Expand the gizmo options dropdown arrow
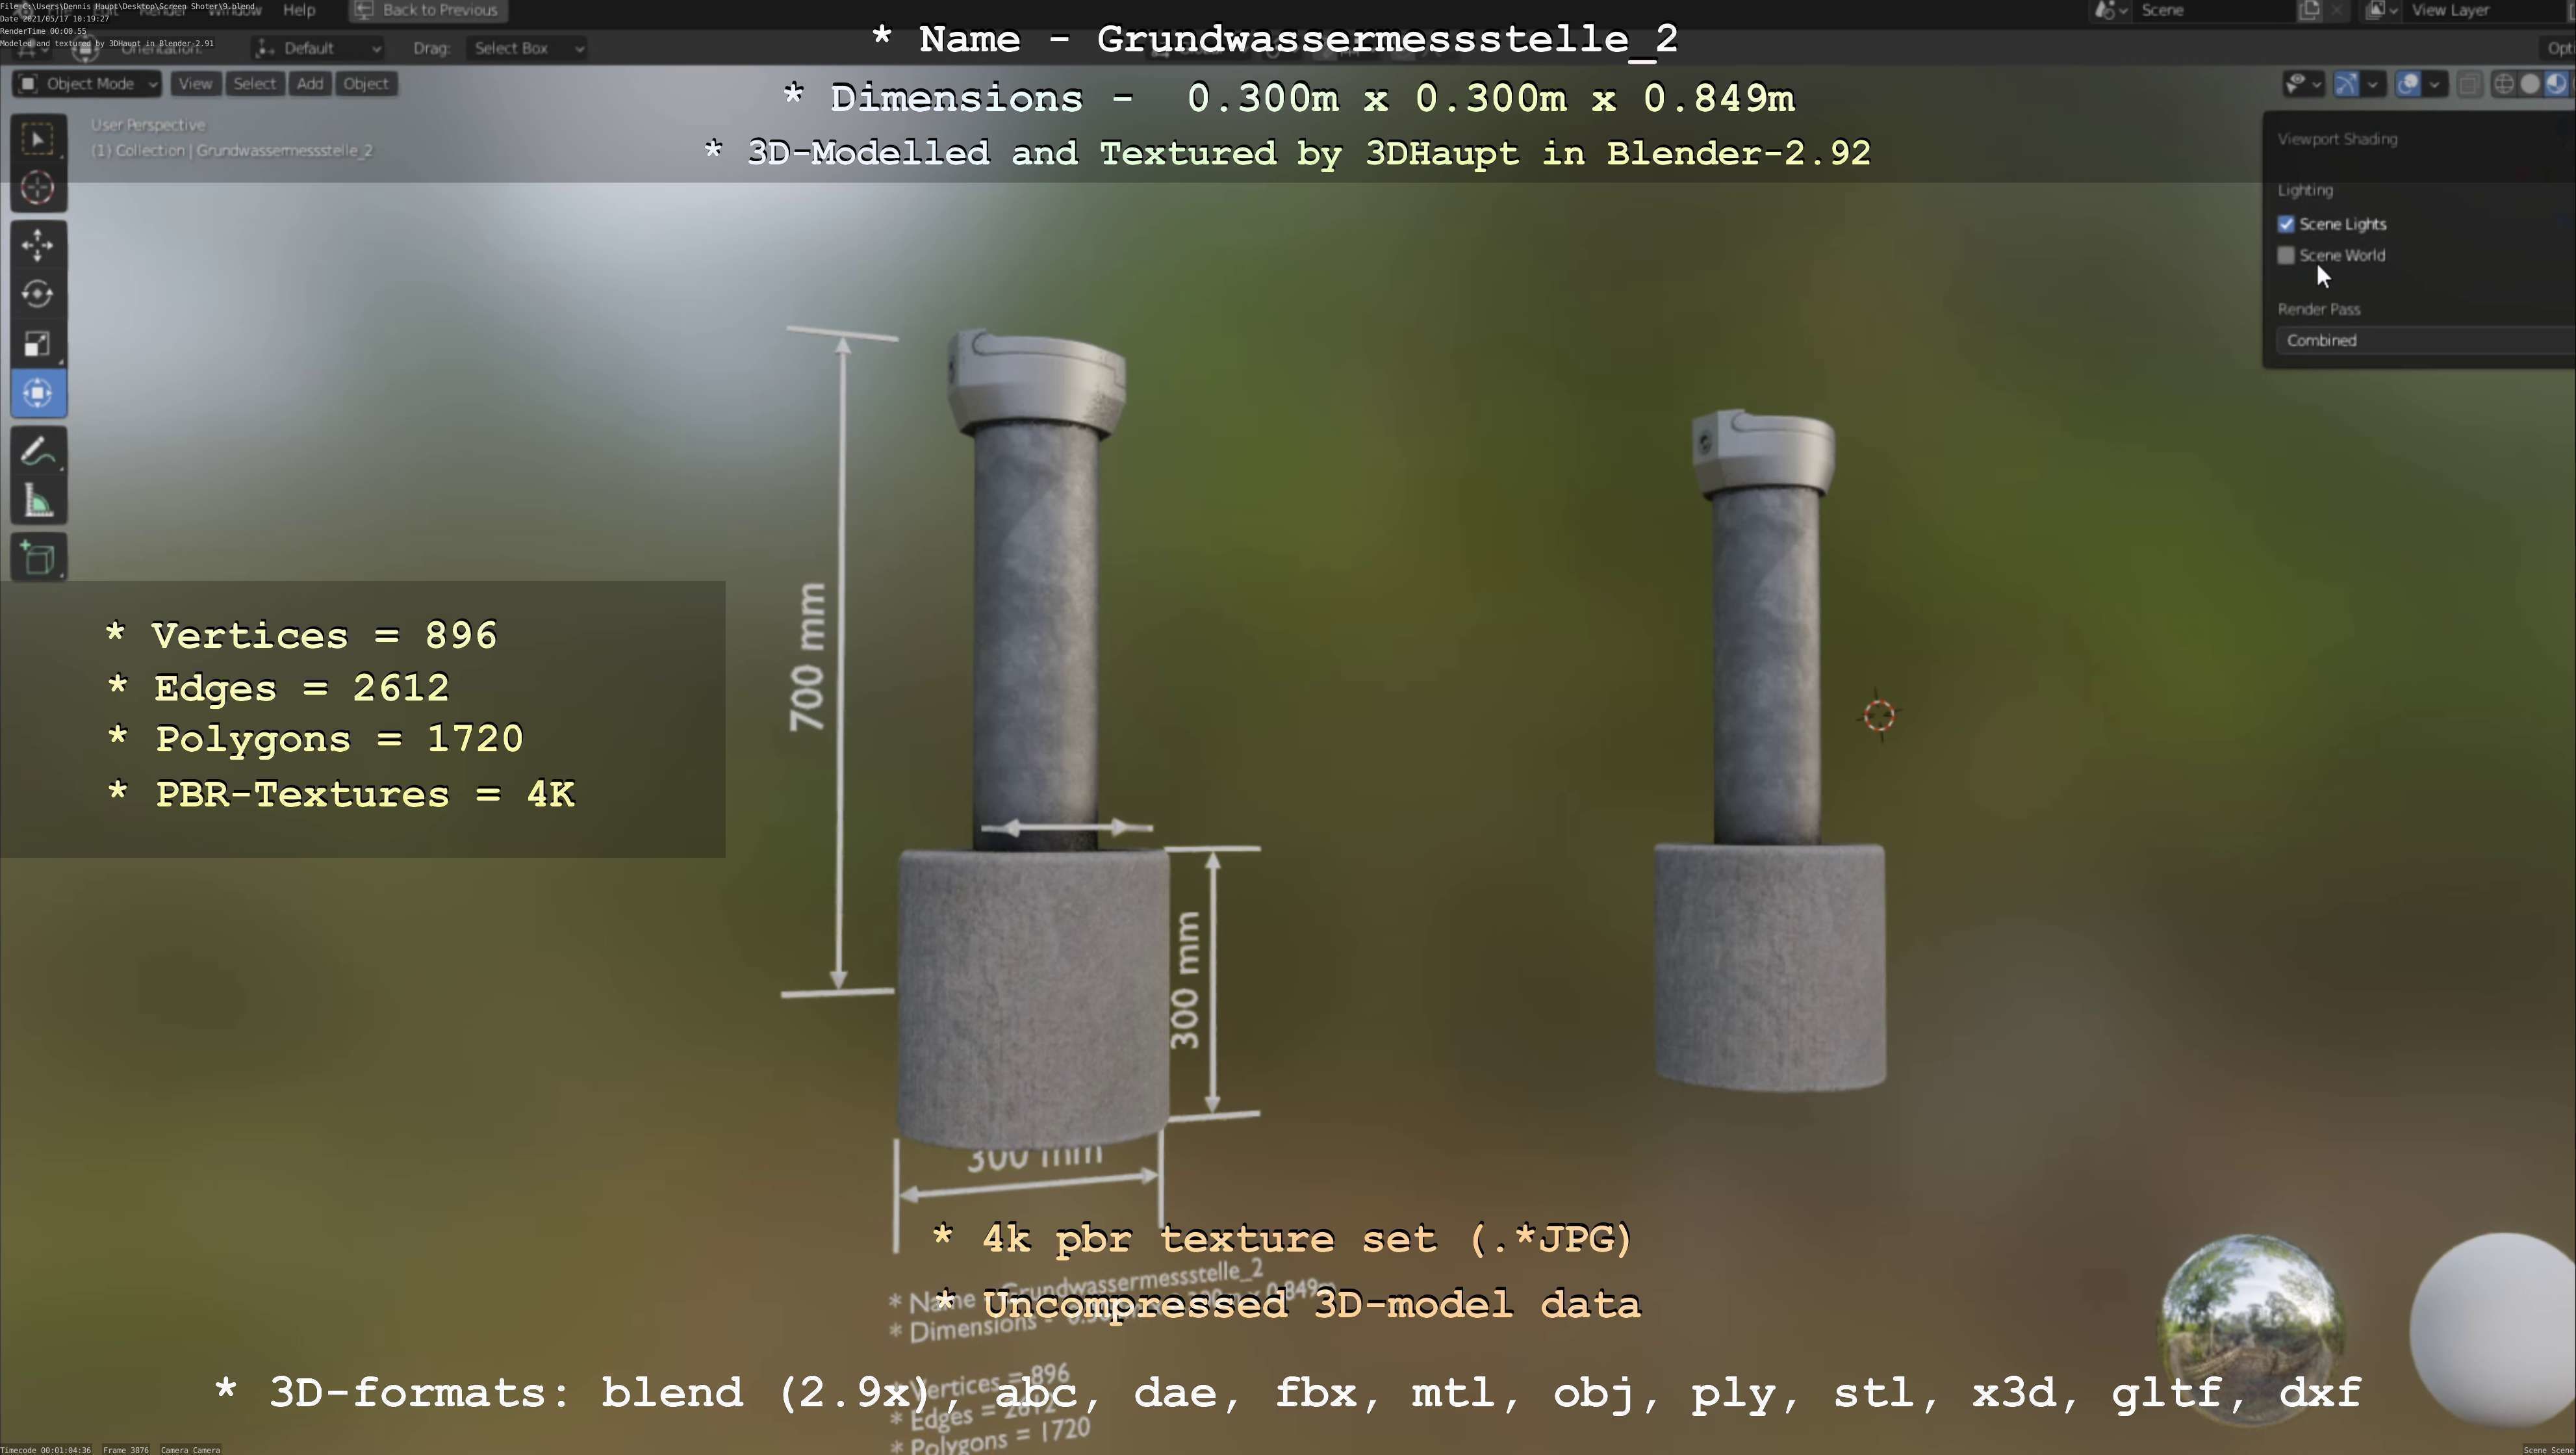 (2373, 84)
